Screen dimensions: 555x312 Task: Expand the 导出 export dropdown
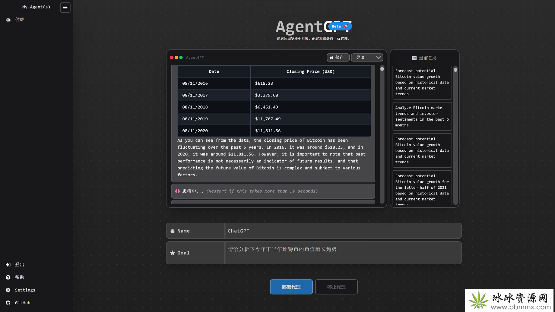tap(367, 58)
